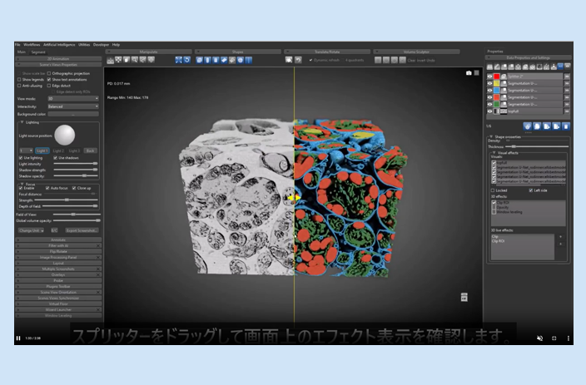Toggle the Use shadows checkbox
586x385 pixels.
56,157
